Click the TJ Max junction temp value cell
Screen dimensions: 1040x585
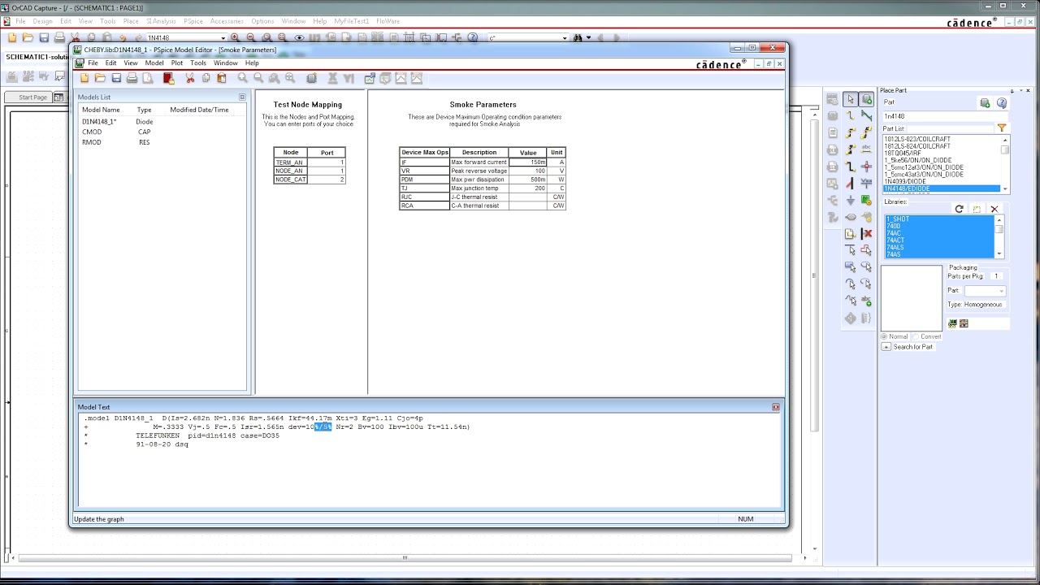click(528, 188)
